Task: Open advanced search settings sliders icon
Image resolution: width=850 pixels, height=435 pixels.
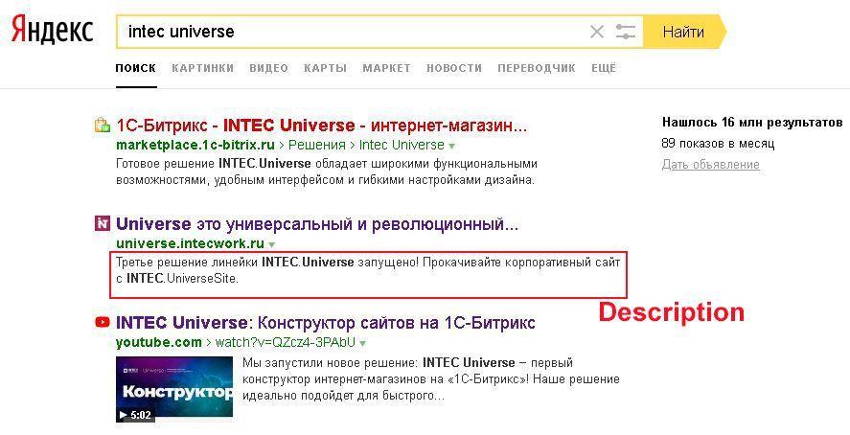Action: tap(625, 32)
